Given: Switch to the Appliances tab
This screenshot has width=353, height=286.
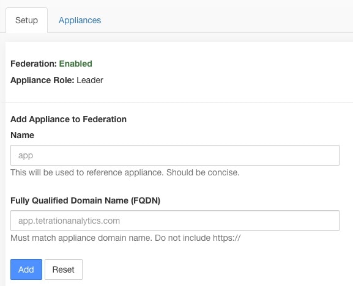Looking at the screenshot, I should pyautogui.click(x=80, y=20).
